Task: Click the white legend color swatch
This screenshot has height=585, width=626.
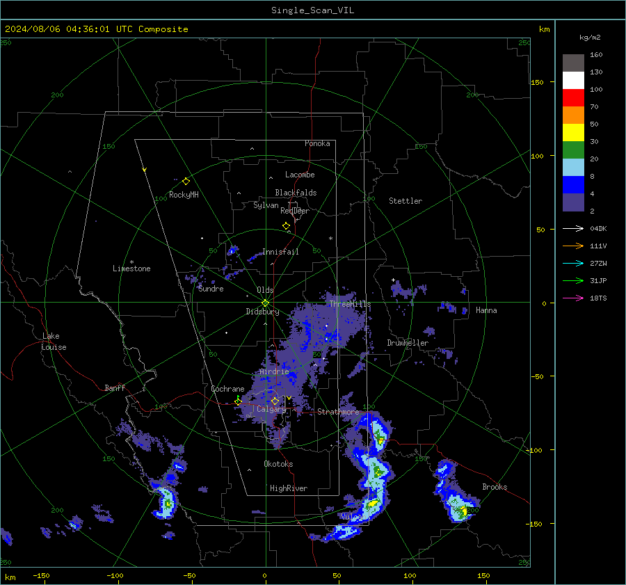Action: [573, 81]
